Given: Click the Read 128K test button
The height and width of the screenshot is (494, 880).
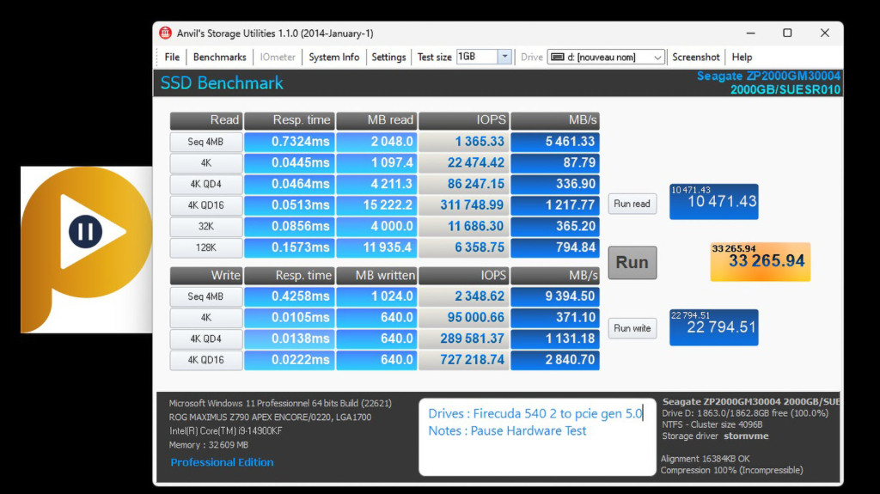Looking at the screenshot, I should pos(206,247).
